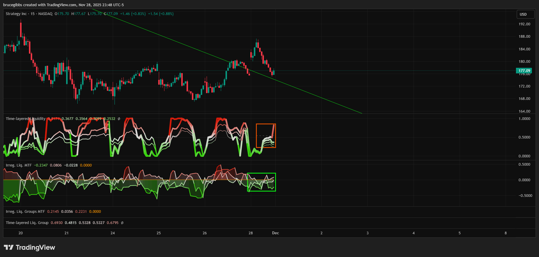The width and height of the screenshot is (539, 257).
Task: Expand the Irreg. Liq. Groups MTF pane
Action: 25,212
